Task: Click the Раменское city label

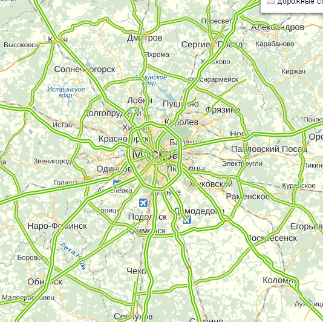Action: click(247, 197)
